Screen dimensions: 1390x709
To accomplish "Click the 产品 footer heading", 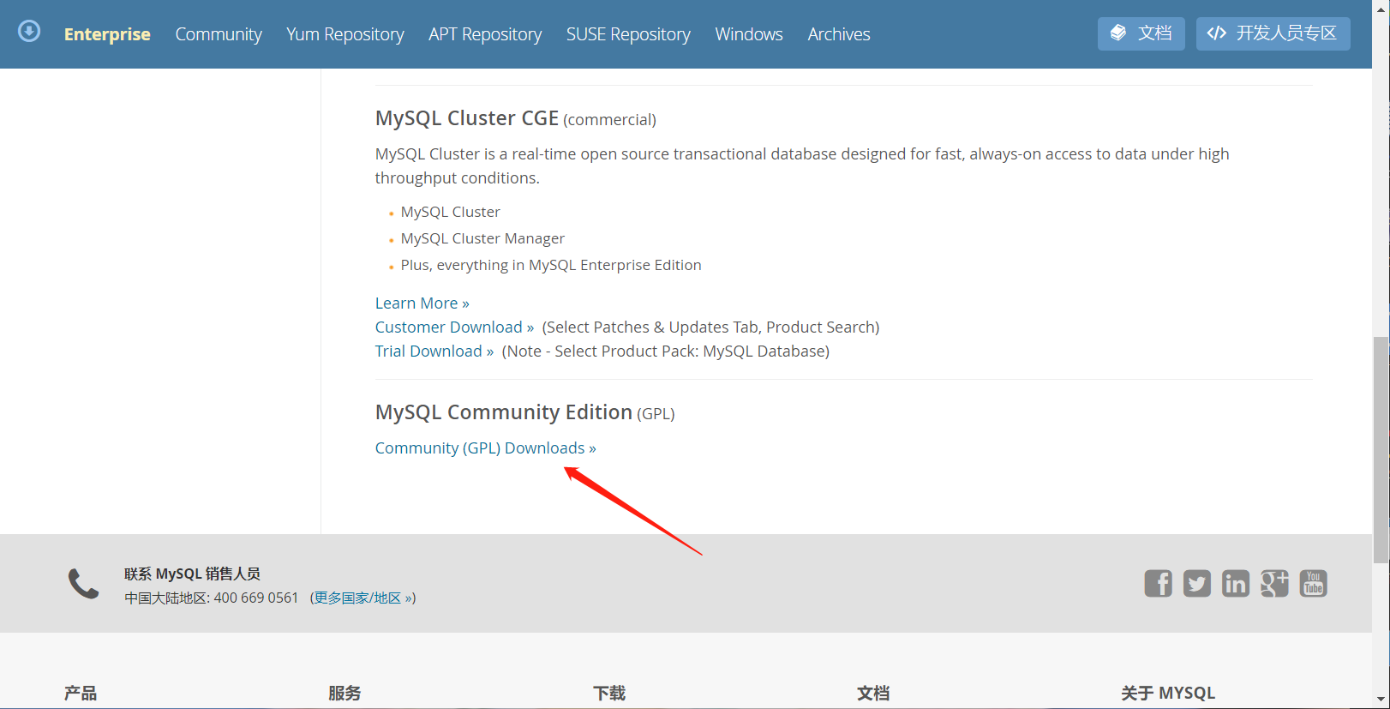I will point(81,693).
